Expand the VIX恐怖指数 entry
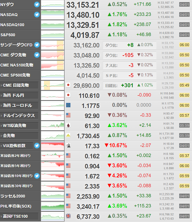This screenshot has height=222, width=192. [16, 146]
